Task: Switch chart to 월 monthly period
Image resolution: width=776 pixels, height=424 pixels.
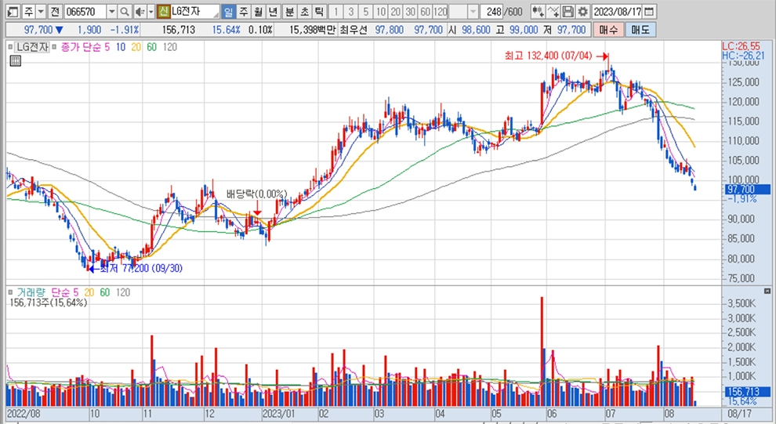Action: click(257, 12)
